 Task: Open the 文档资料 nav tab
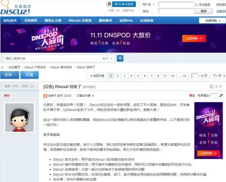pos(31,20)
